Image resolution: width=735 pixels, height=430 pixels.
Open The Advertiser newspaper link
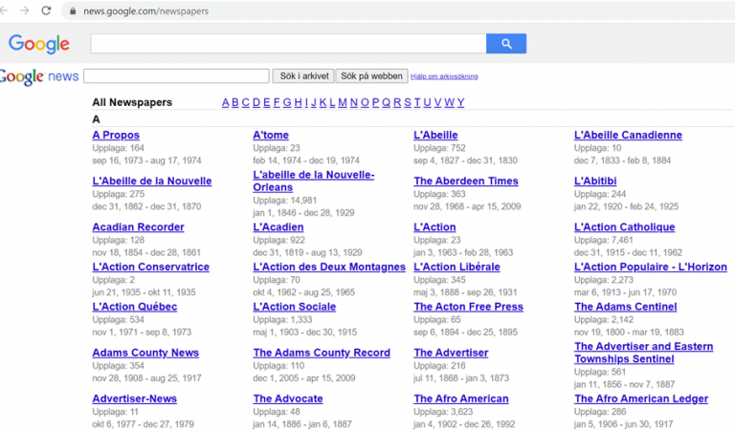[451, 353]
